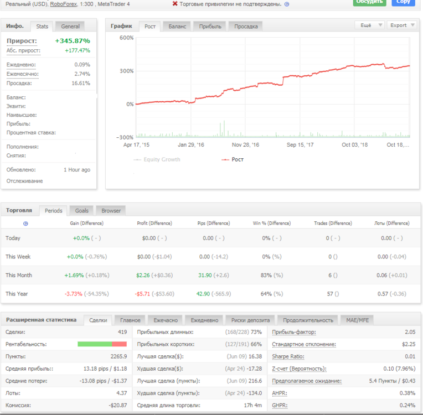Click the help icon beside trading privileges notice
The width and height of the screenshot is (423, 415).
point(287,4)
